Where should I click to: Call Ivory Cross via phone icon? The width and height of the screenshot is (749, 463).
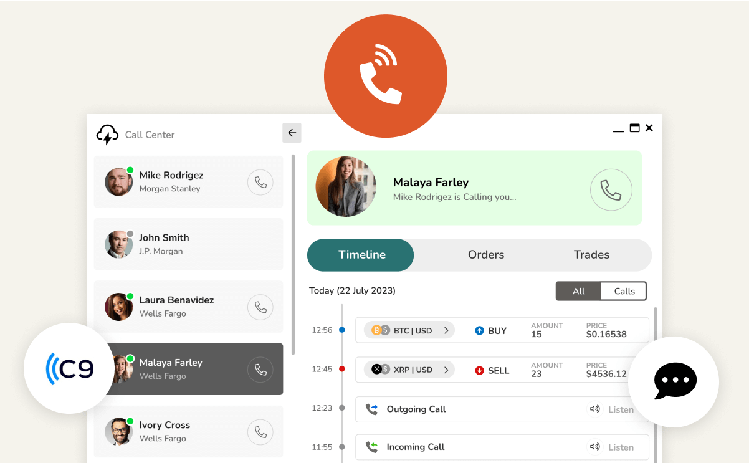pyautogui.click(x=260, y=432)
